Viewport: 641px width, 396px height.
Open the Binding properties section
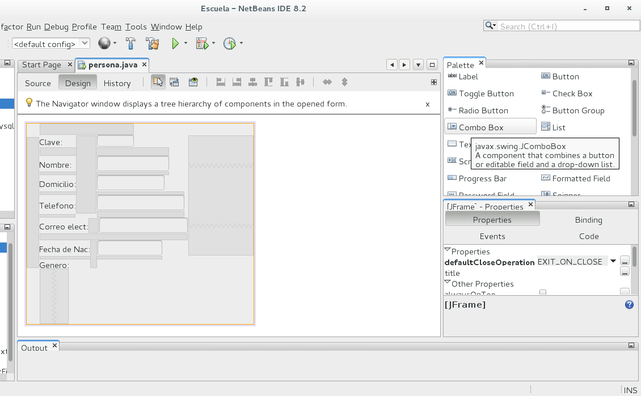pyautogui.click(x=588, y=220)
